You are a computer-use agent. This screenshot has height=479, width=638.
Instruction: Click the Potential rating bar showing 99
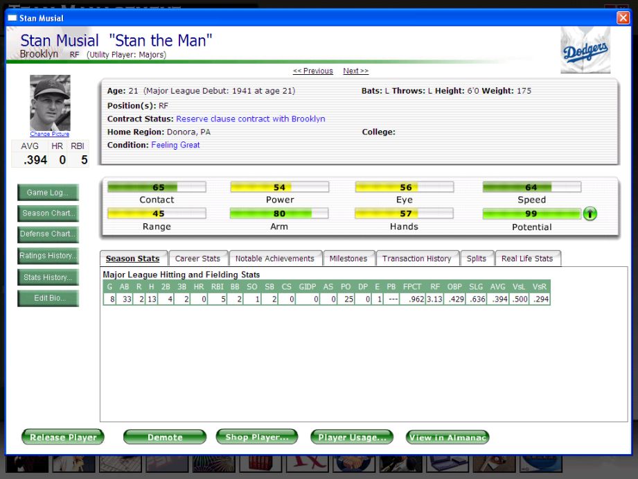[x=532, y=214]
